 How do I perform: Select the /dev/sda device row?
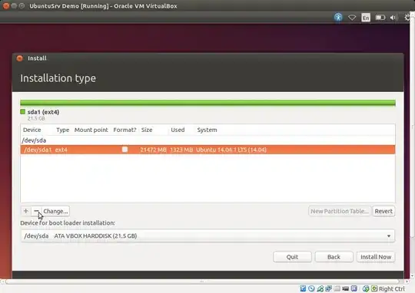[x=207, y=140]
